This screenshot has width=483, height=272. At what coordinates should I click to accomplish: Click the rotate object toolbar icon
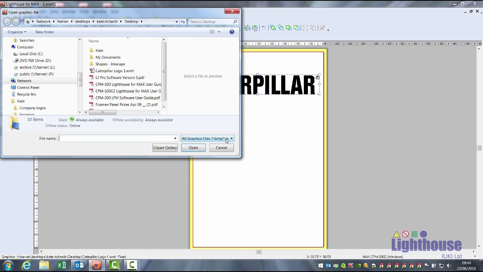264,28
